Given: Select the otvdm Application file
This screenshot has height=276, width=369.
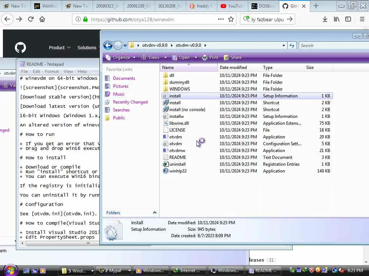Looking at the screenshot, I should [175, 137].
